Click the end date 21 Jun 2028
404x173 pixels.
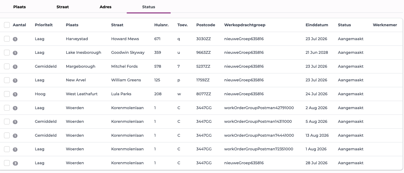point(317,53)
